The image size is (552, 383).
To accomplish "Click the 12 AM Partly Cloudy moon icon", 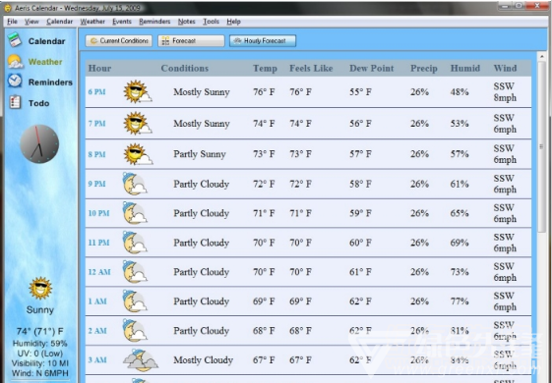I will (135, 272).
